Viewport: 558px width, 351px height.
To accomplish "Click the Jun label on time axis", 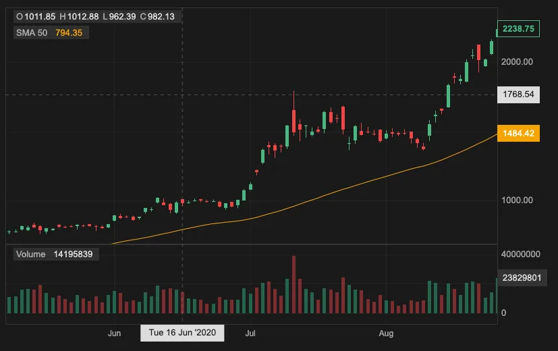I will pos(114,333).
